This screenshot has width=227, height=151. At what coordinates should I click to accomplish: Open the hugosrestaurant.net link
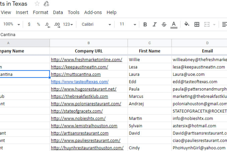(x=84, y=89)
